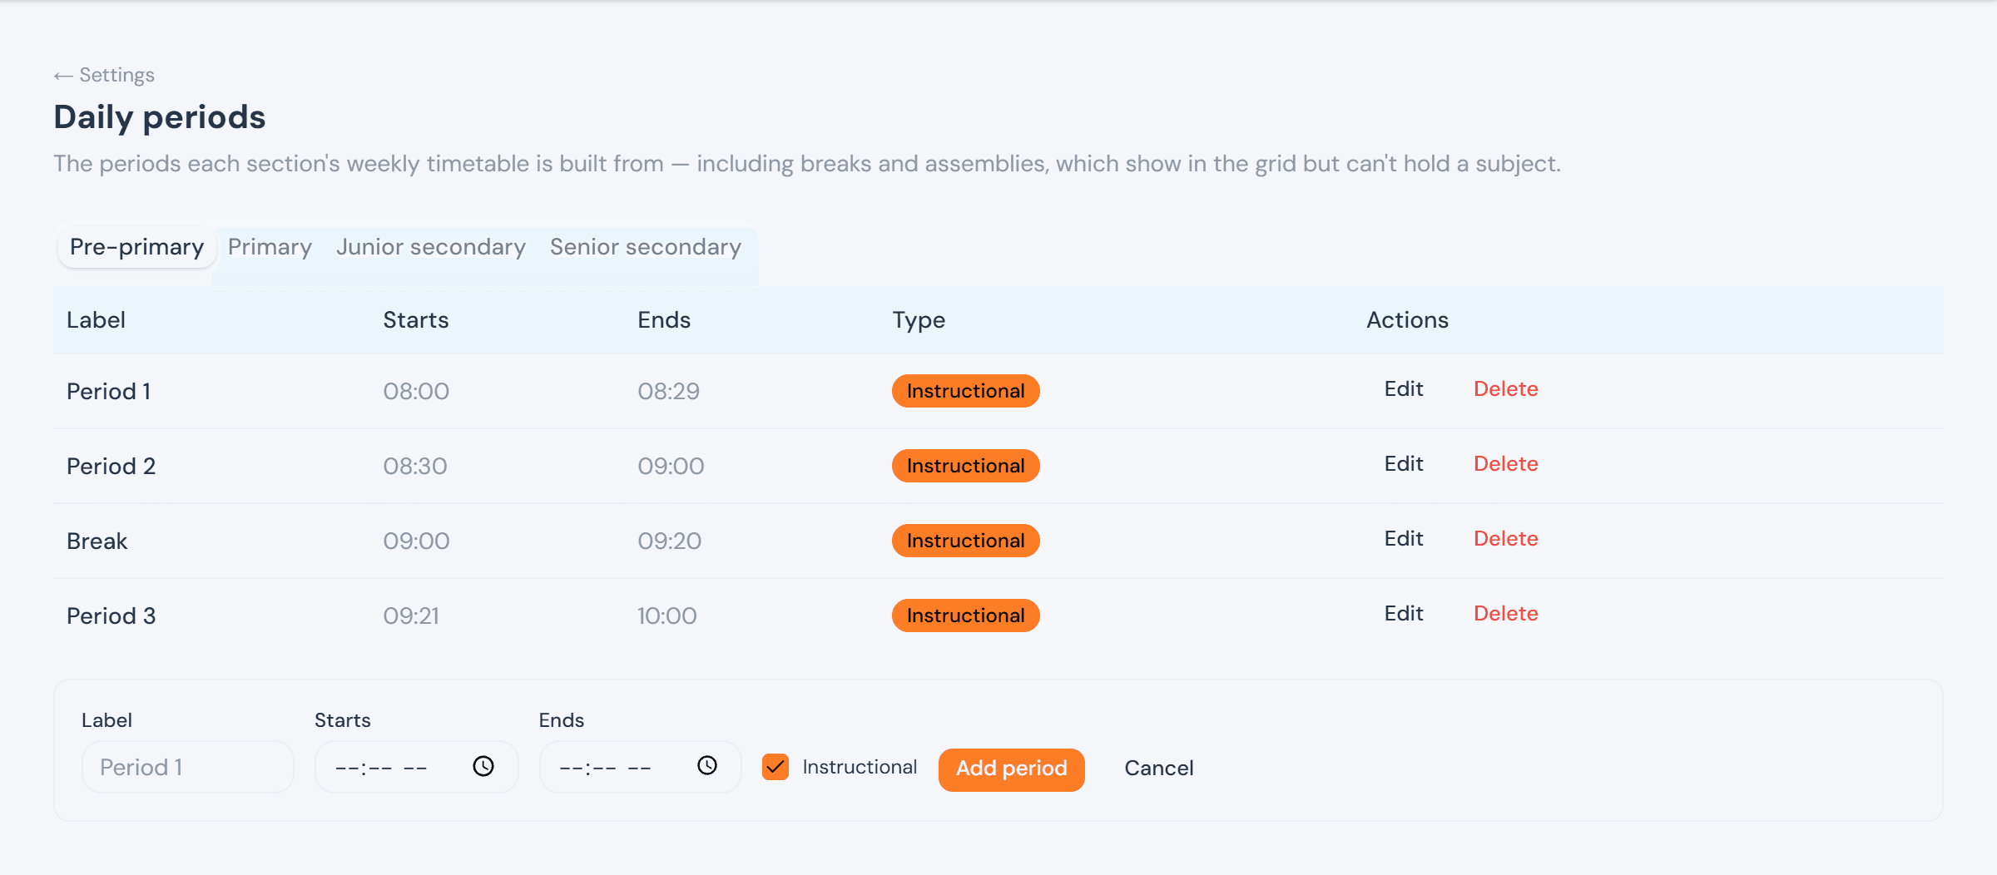1997x875 pixels.
Task: Click the Period 2 label cell
Action: 111,467
